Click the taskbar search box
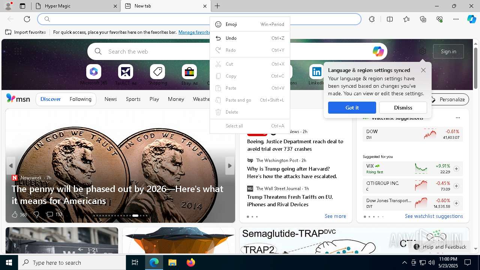Image resolution: width=480 pixels, height=270 pixels. point(72,262)
